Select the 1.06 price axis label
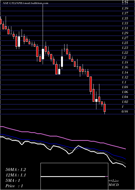 coord(125,92)
